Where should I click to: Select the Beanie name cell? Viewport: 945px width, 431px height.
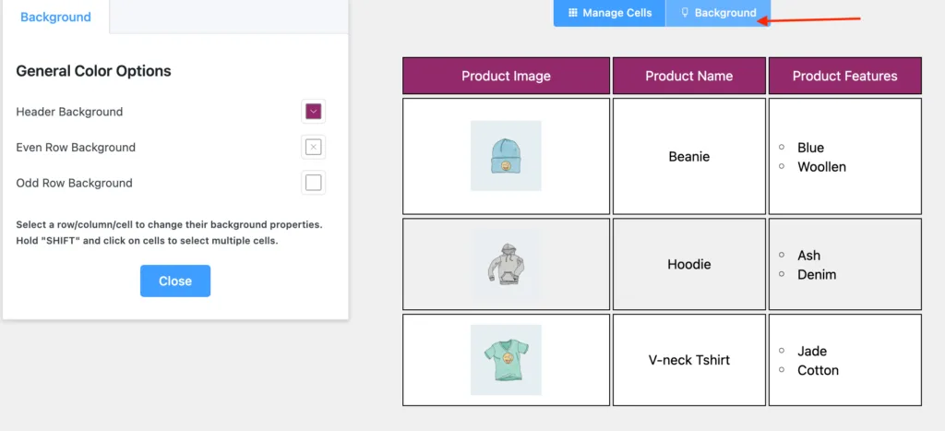pyautogui.click(x=689, y=156)
